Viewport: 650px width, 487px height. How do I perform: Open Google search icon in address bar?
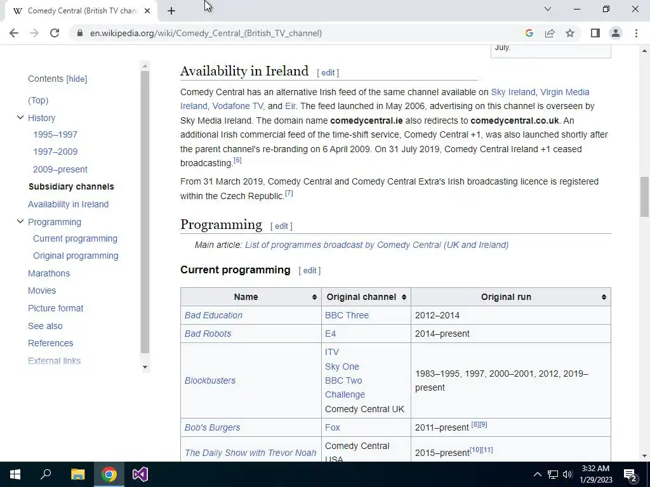[529, 33]
